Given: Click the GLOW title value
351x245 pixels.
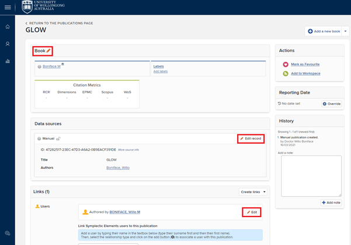Looking at the screenshot, I should tap(111, 160).
